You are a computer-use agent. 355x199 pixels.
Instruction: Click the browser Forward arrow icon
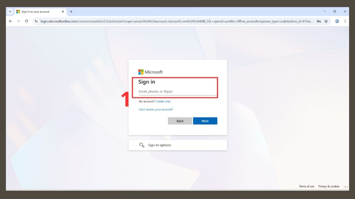[x=18, y=21]
